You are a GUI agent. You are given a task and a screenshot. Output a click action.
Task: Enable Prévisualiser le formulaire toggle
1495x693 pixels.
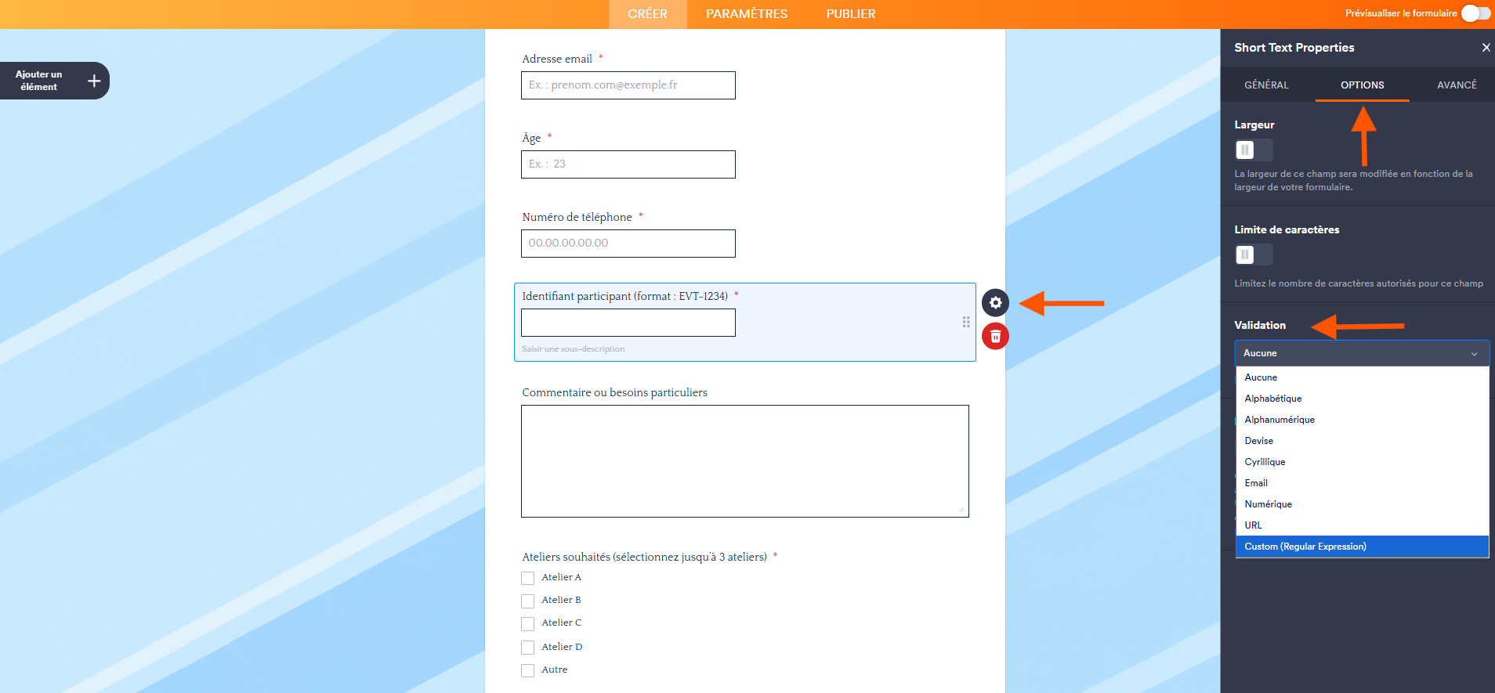[x=1475, y=13]
